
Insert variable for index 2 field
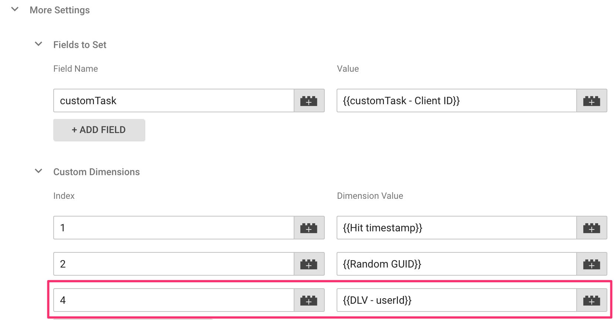309,264
